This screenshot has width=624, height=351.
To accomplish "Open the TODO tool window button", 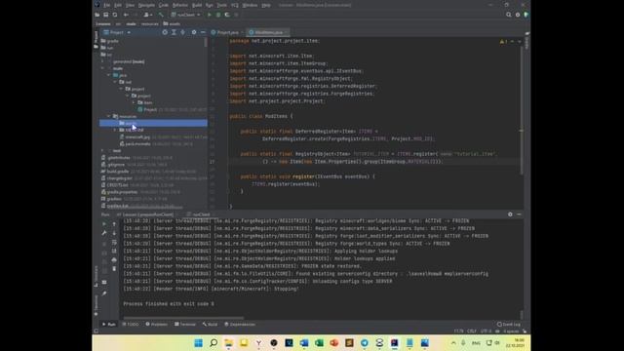I will click(131, 325).
